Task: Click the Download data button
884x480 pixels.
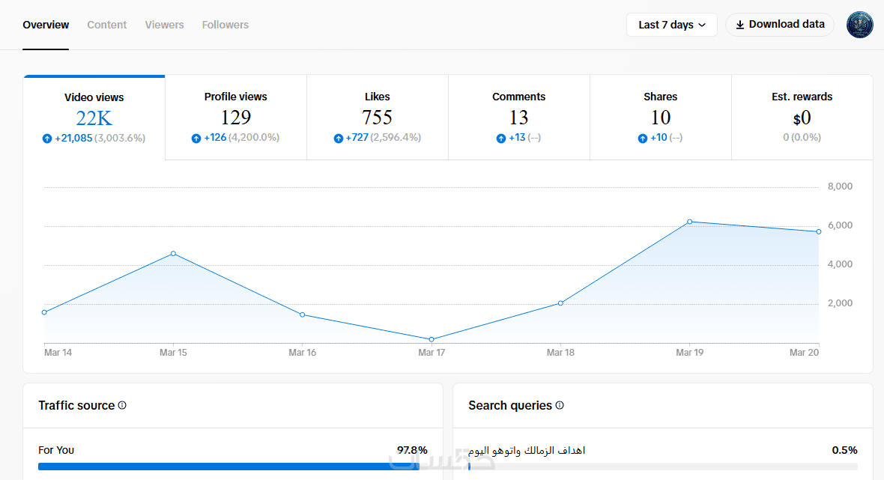Action: point(780,25)
